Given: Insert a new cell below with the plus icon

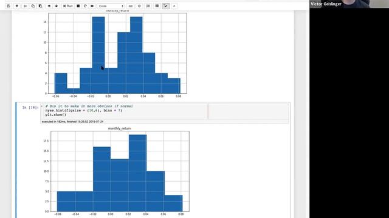Looking at the screenshot, I should click(x=17, y=6).
